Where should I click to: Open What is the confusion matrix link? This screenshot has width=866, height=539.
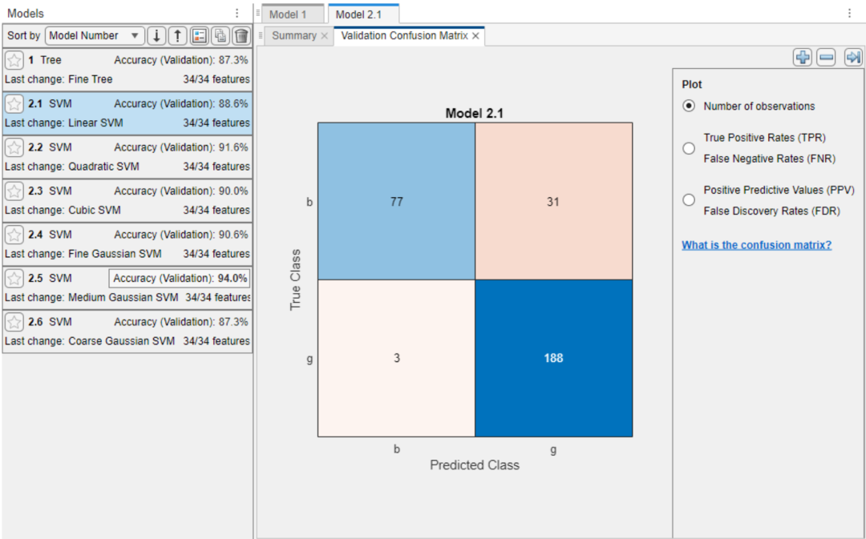(x=756, y=245)
